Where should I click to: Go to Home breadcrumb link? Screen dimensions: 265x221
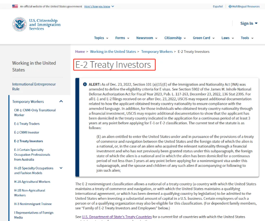point(80,51)
